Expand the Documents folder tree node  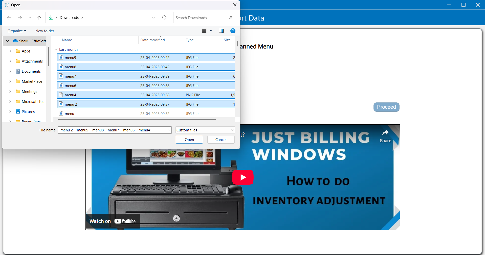click(10, 71)
